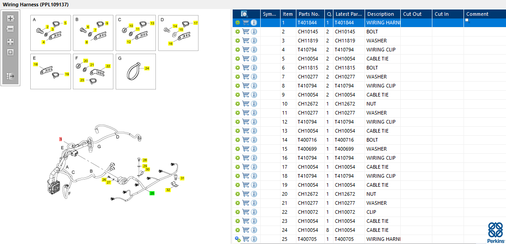Click the gear icon on item 25
Viewport: 506px width, 244px height.
pyautogui.click(x=238, y=239)
